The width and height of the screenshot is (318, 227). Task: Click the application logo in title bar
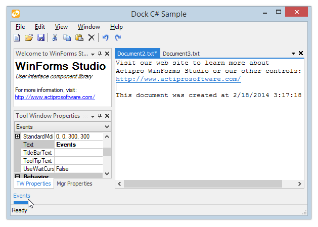pyautogui.click(x=16, y=14)
